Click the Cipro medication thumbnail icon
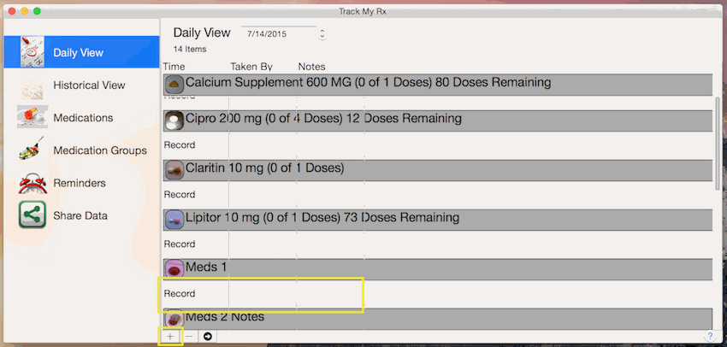This screenshot has height=347, width=727. point(174,121)
